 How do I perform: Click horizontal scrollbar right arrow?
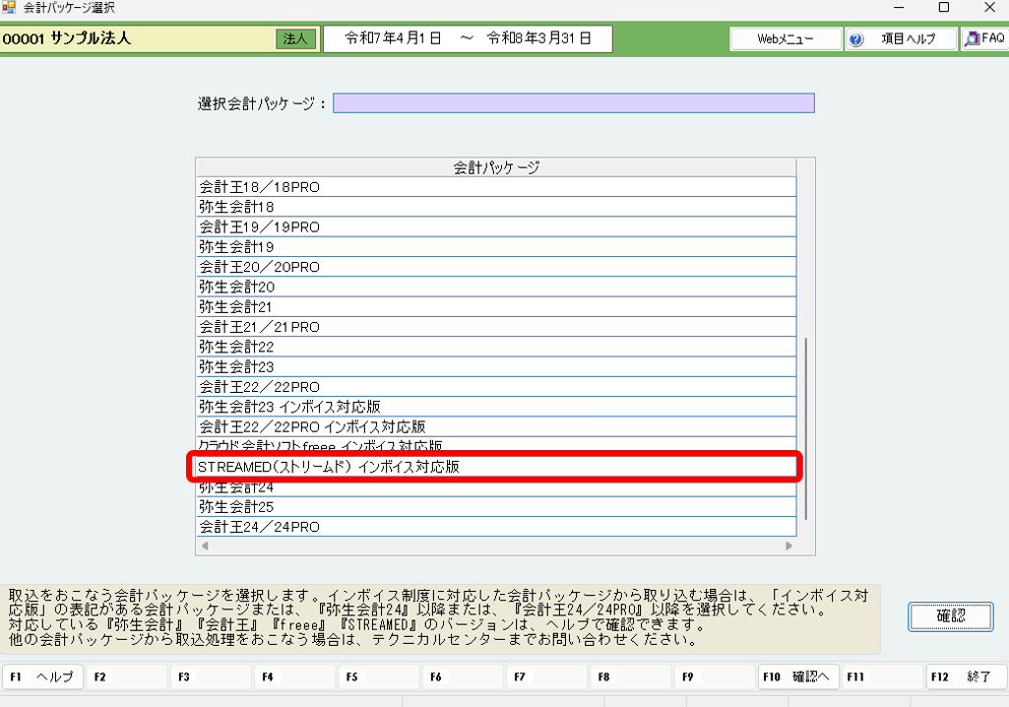pos(788,546)
